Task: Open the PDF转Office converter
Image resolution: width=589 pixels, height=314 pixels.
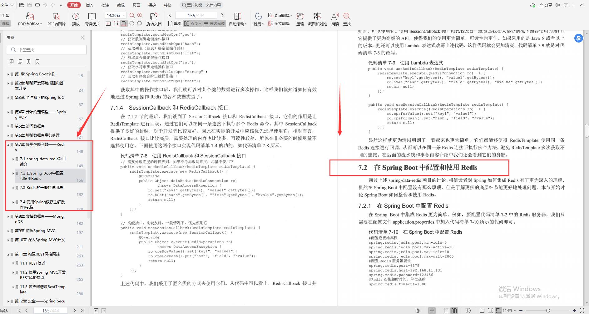Action: click(30, 19)
